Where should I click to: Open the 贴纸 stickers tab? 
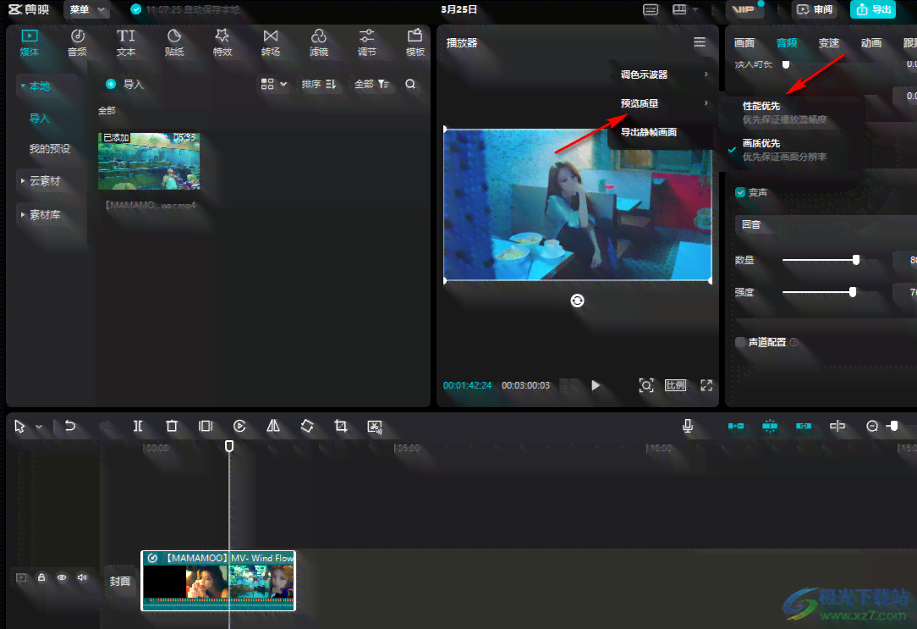click(x=174, y=43)
